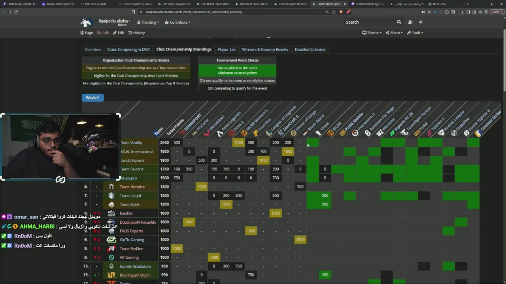This screenshot has height=284, width=506.
Task: Click the Edit page link
Action: [x=118, y=33]
